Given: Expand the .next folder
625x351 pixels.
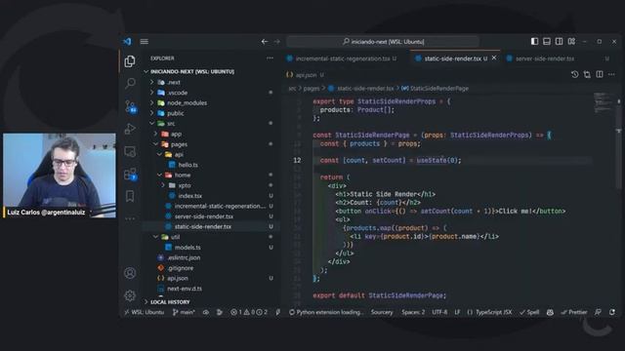Looking at the screenshot, I should (x=174, y=82).
